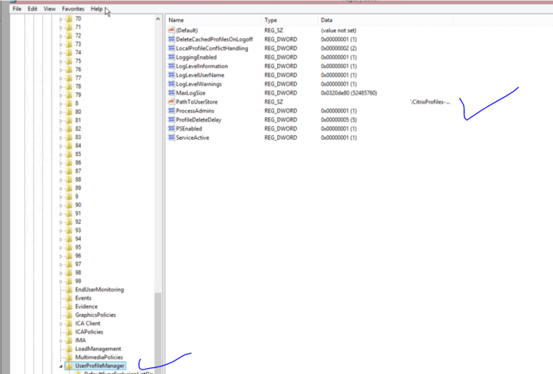
Task: Select the UserProfileManager folder icon
Action: coord(69,366)
